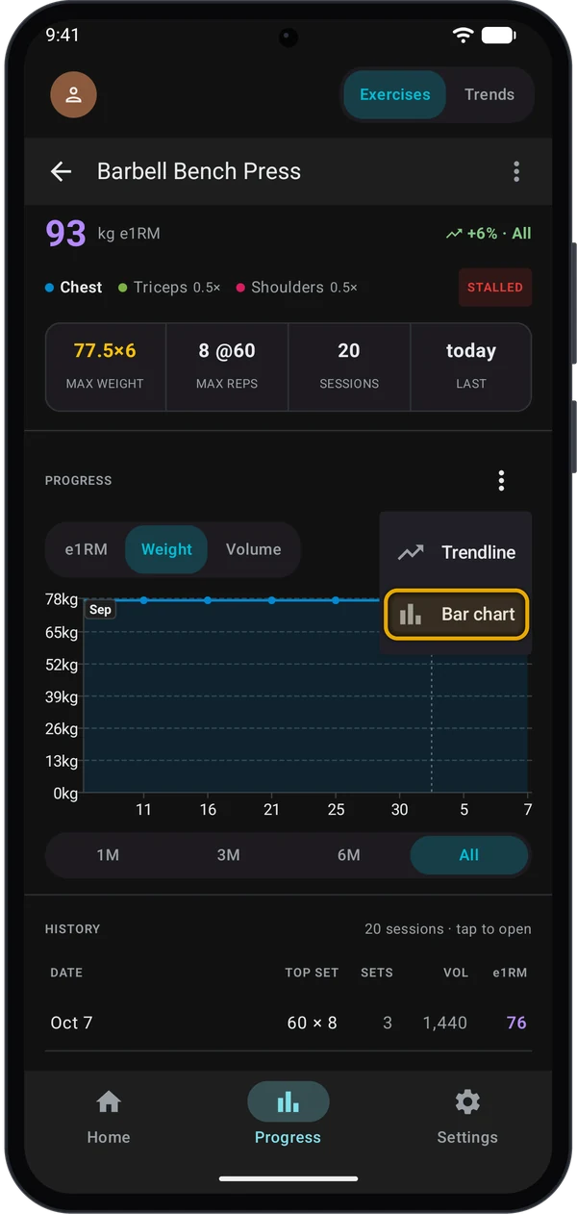Set time range to 1M
This screenshot has height=1214, width=577.
click(x=108, y=855)
